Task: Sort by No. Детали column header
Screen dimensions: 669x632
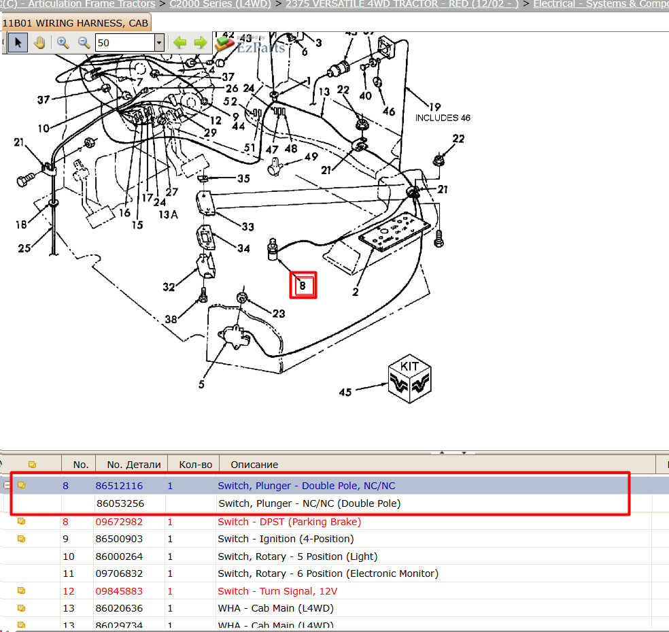Action: pos(132,465)
